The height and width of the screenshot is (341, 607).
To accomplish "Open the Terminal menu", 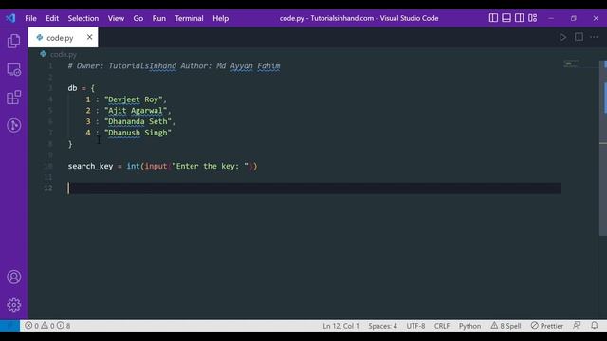I will point(189,18).
